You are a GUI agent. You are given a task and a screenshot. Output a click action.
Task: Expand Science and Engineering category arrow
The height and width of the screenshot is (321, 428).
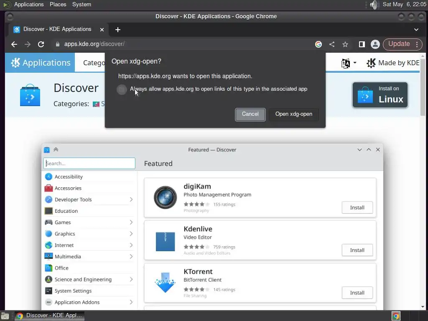(131, 280)
